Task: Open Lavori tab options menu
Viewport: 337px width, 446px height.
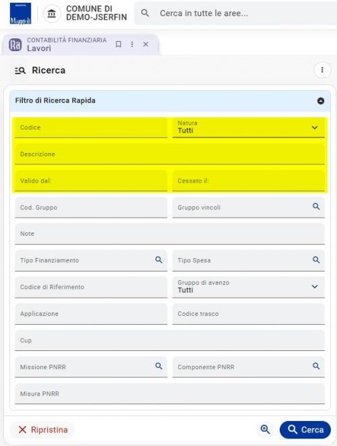Action: [132, 44]
